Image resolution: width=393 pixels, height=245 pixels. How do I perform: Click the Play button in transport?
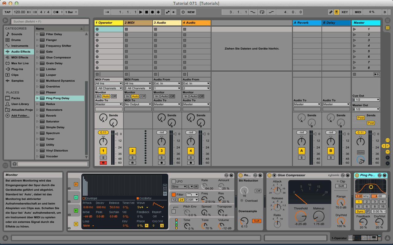(141, 12)
